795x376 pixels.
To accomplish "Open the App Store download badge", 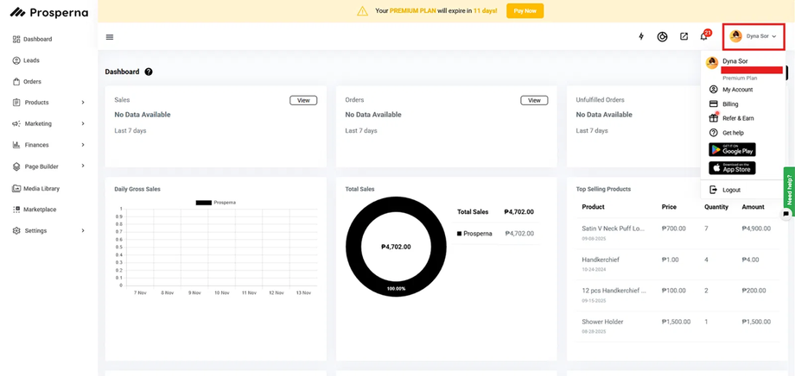I will coord(732,168).
